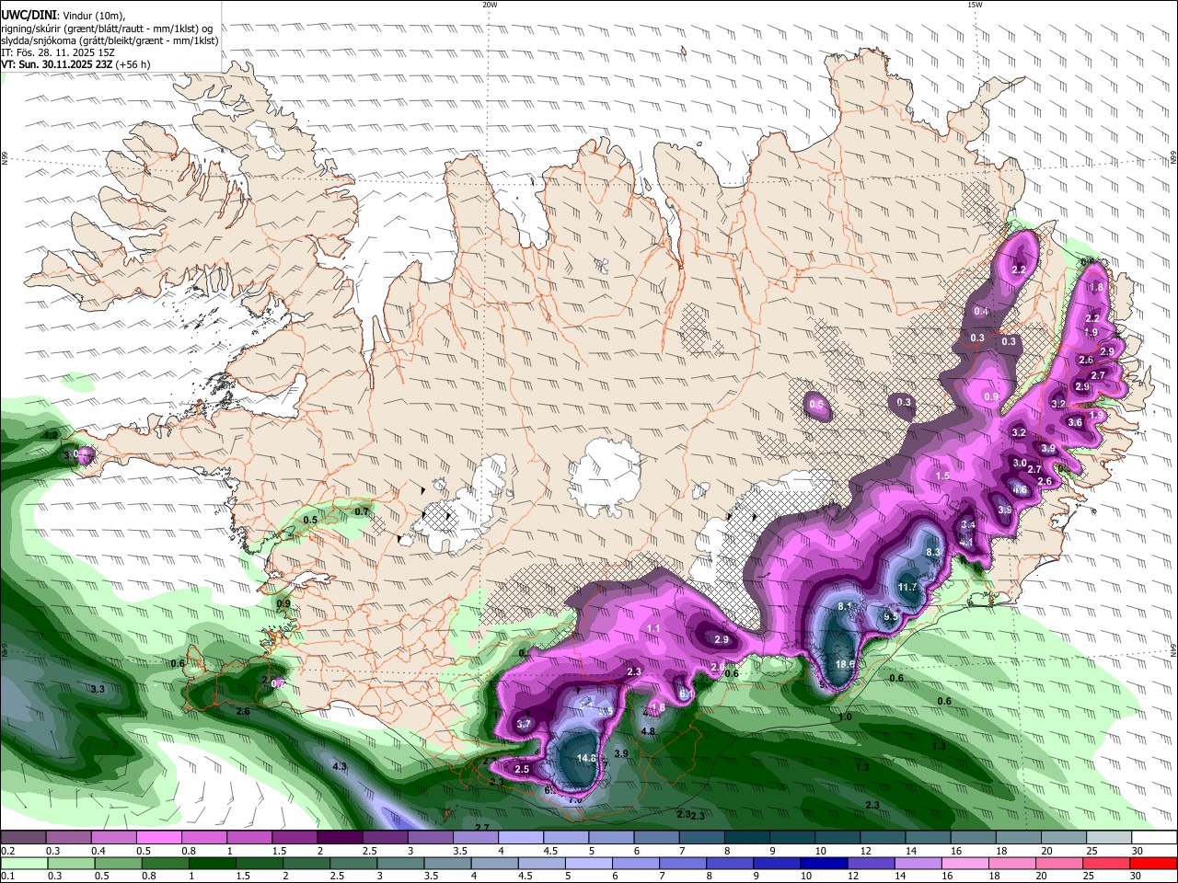Click the 4.8 precipitation value on the map
Viewport: 1178px width, 883px height.
coord(648,732)
